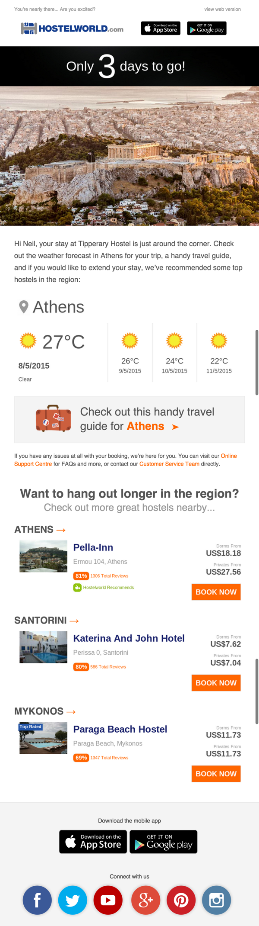
Task: Open the Twitter social icon
Action: pos(73,900)
